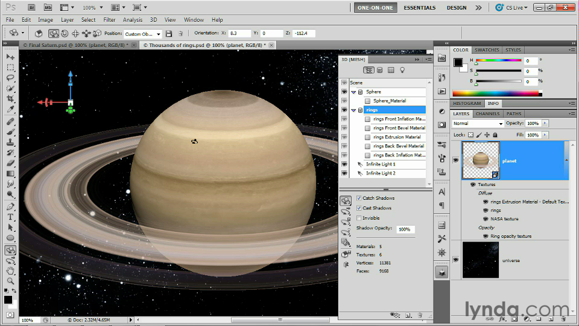Select the Gradient tool
Image resolution: width=579 pixels, height=326 pixels.
[x=10, y=174]
